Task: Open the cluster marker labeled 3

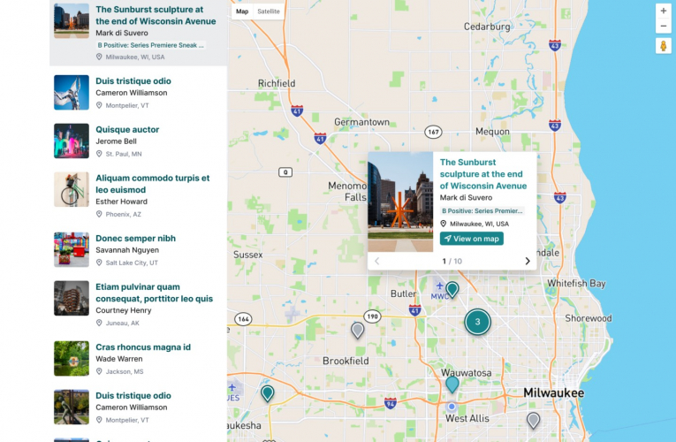Action: coord(478,322)
